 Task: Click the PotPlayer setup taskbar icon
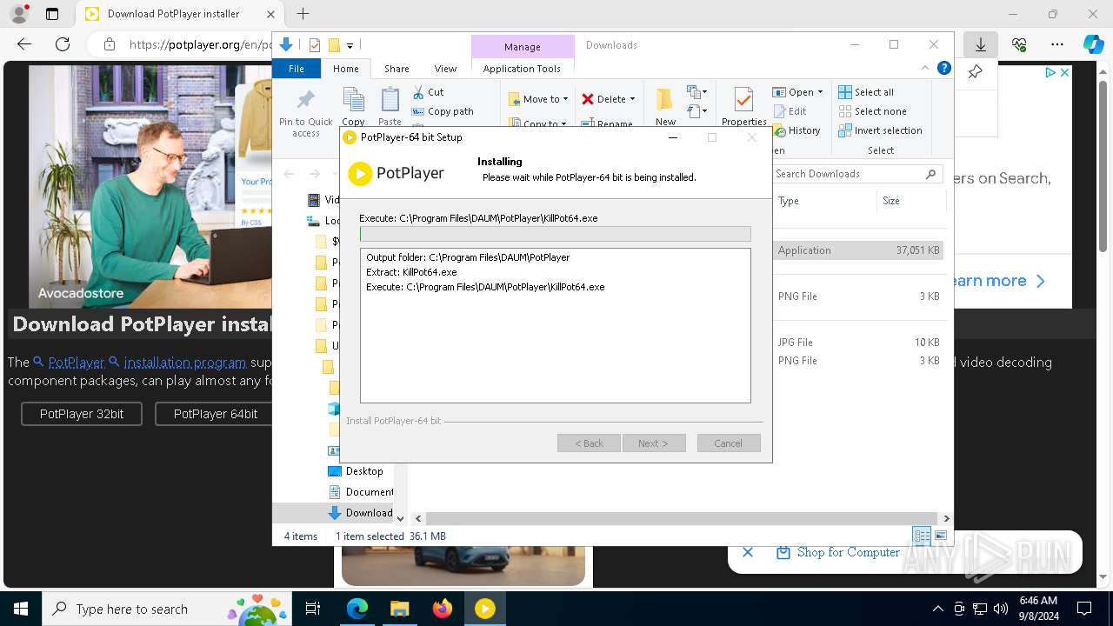[484, 609]
